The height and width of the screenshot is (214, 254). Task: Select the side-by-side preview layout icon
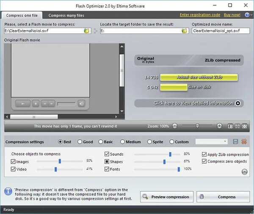pos(237,126)
